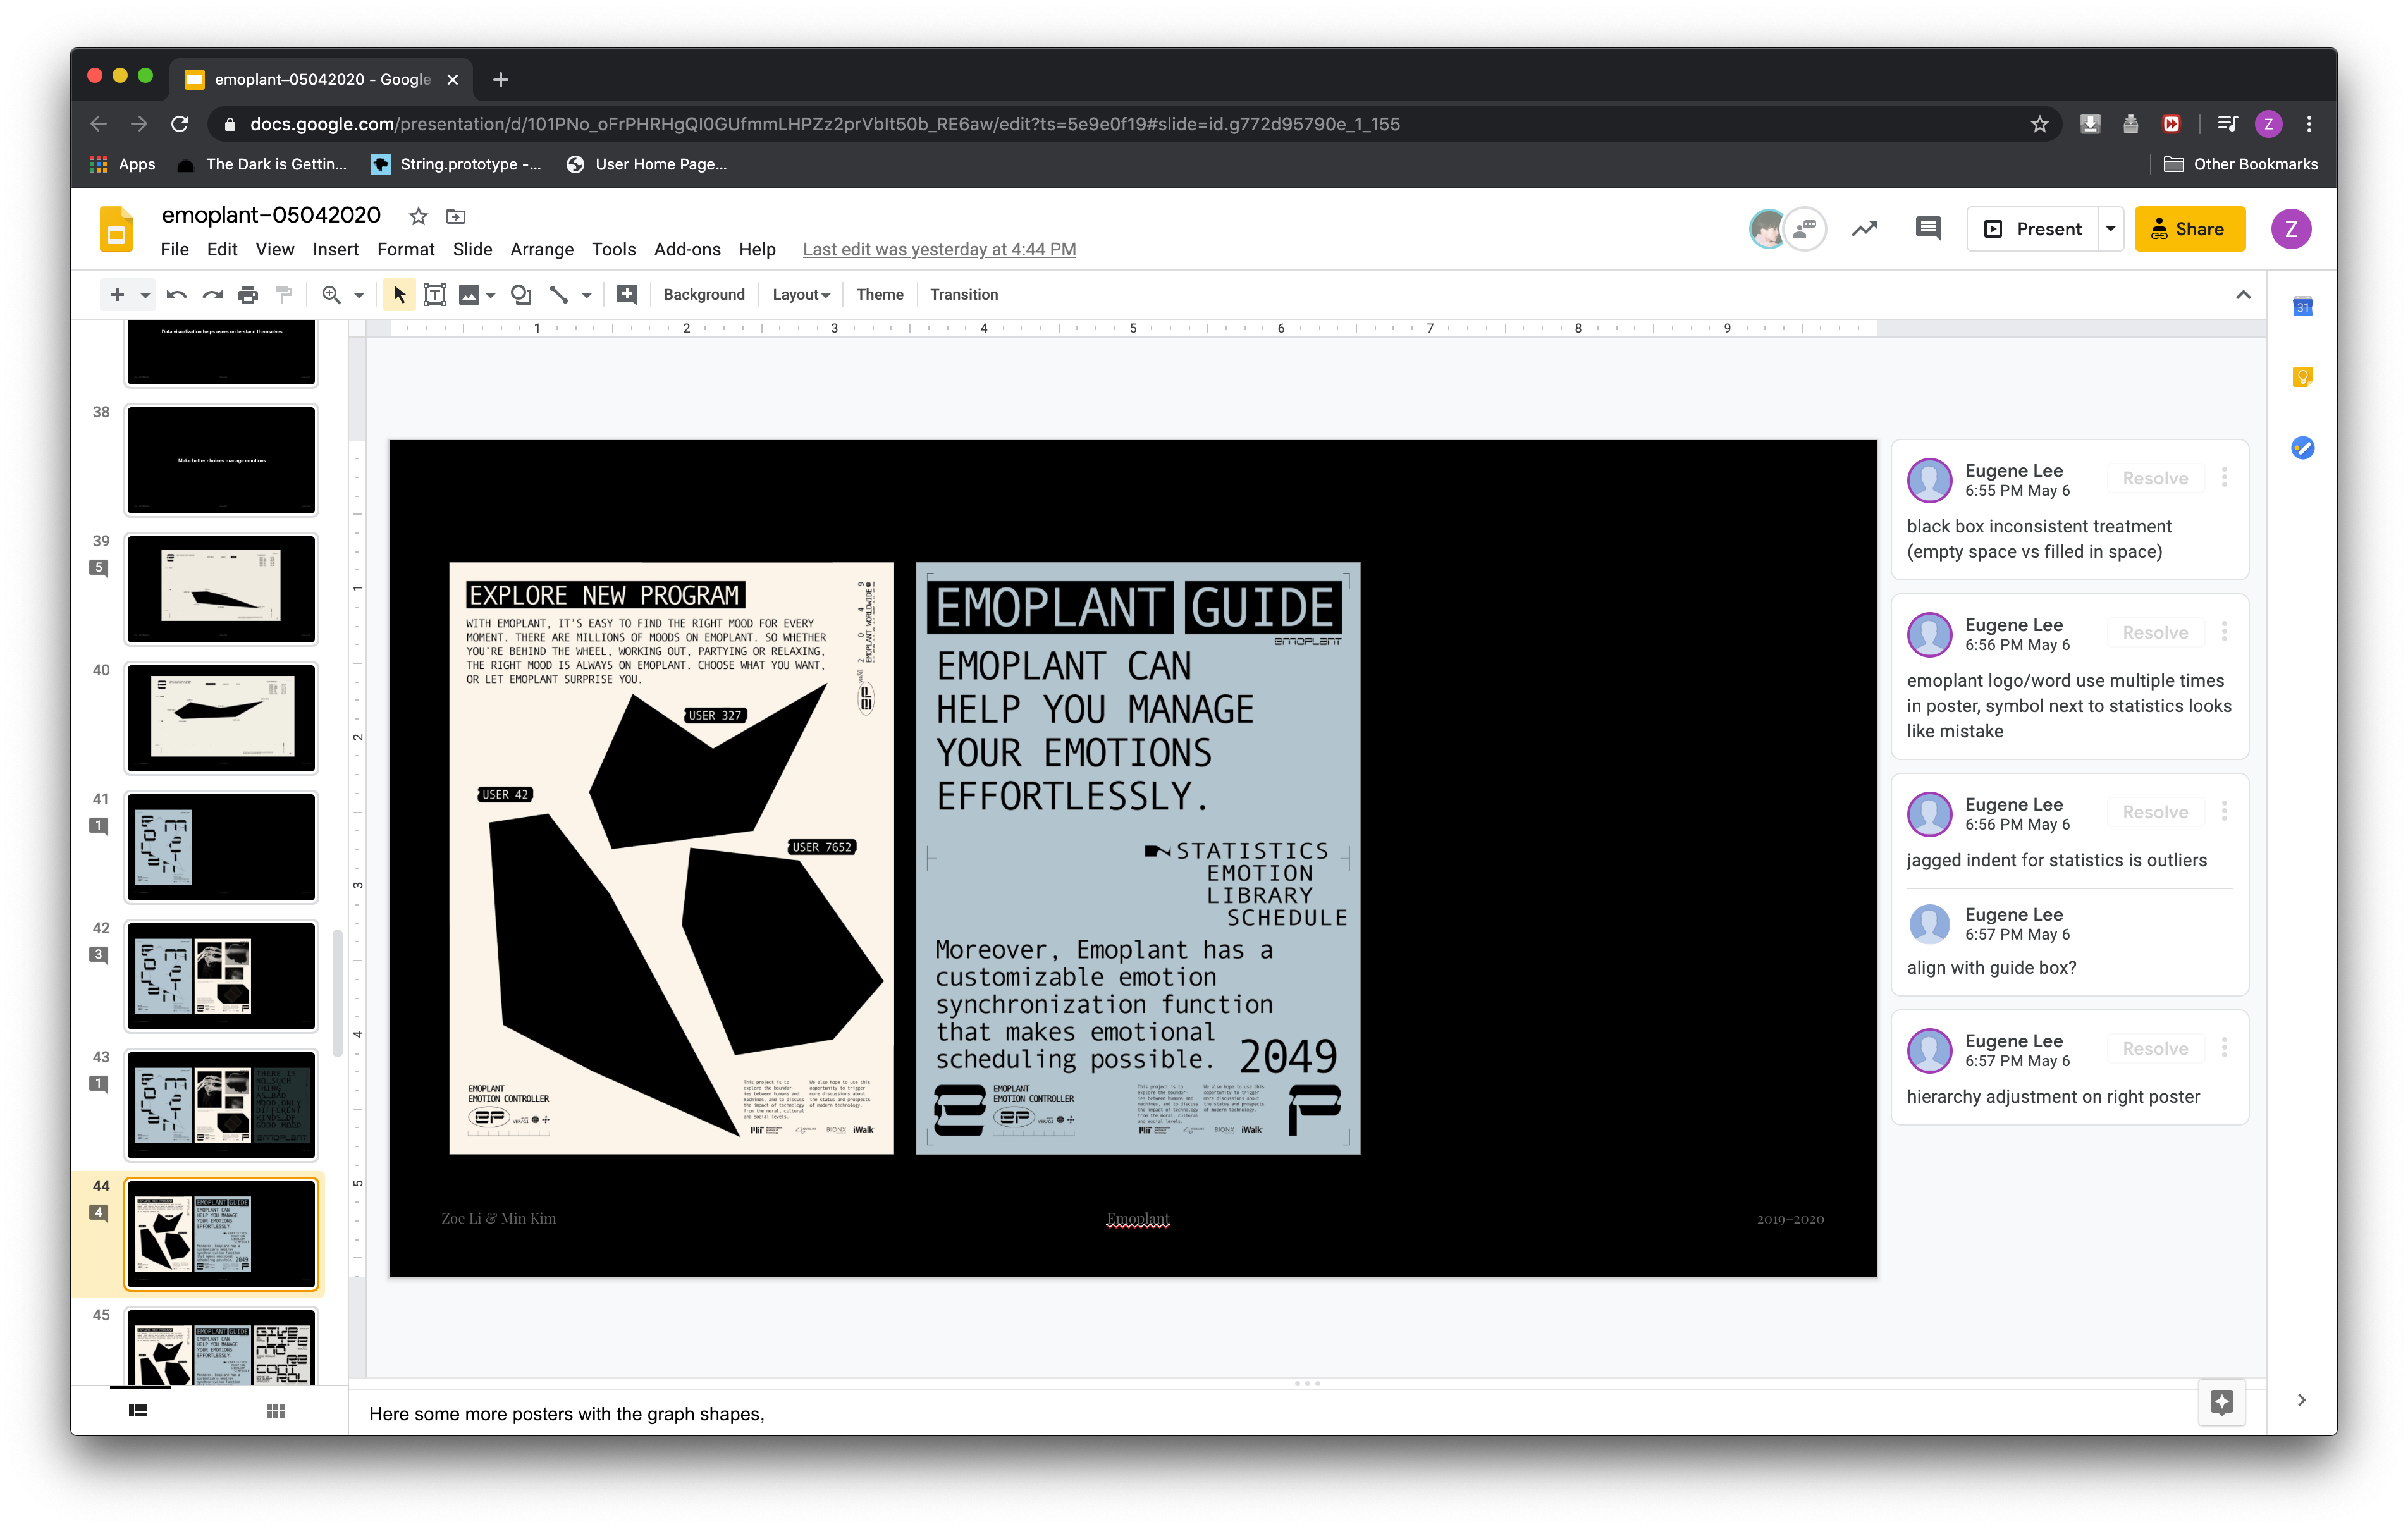Click the add comment toolbar icon

point(627,294)
